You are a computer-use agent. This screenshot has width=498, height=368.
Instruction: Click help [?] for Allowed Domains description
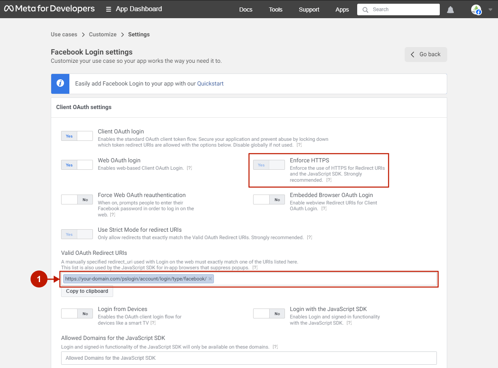275,347
